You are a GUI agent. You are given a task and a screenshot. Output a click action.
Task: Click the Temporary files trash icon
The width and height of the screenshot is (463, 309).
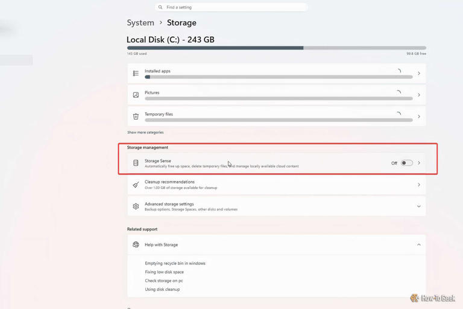click(x=136, y=116)
